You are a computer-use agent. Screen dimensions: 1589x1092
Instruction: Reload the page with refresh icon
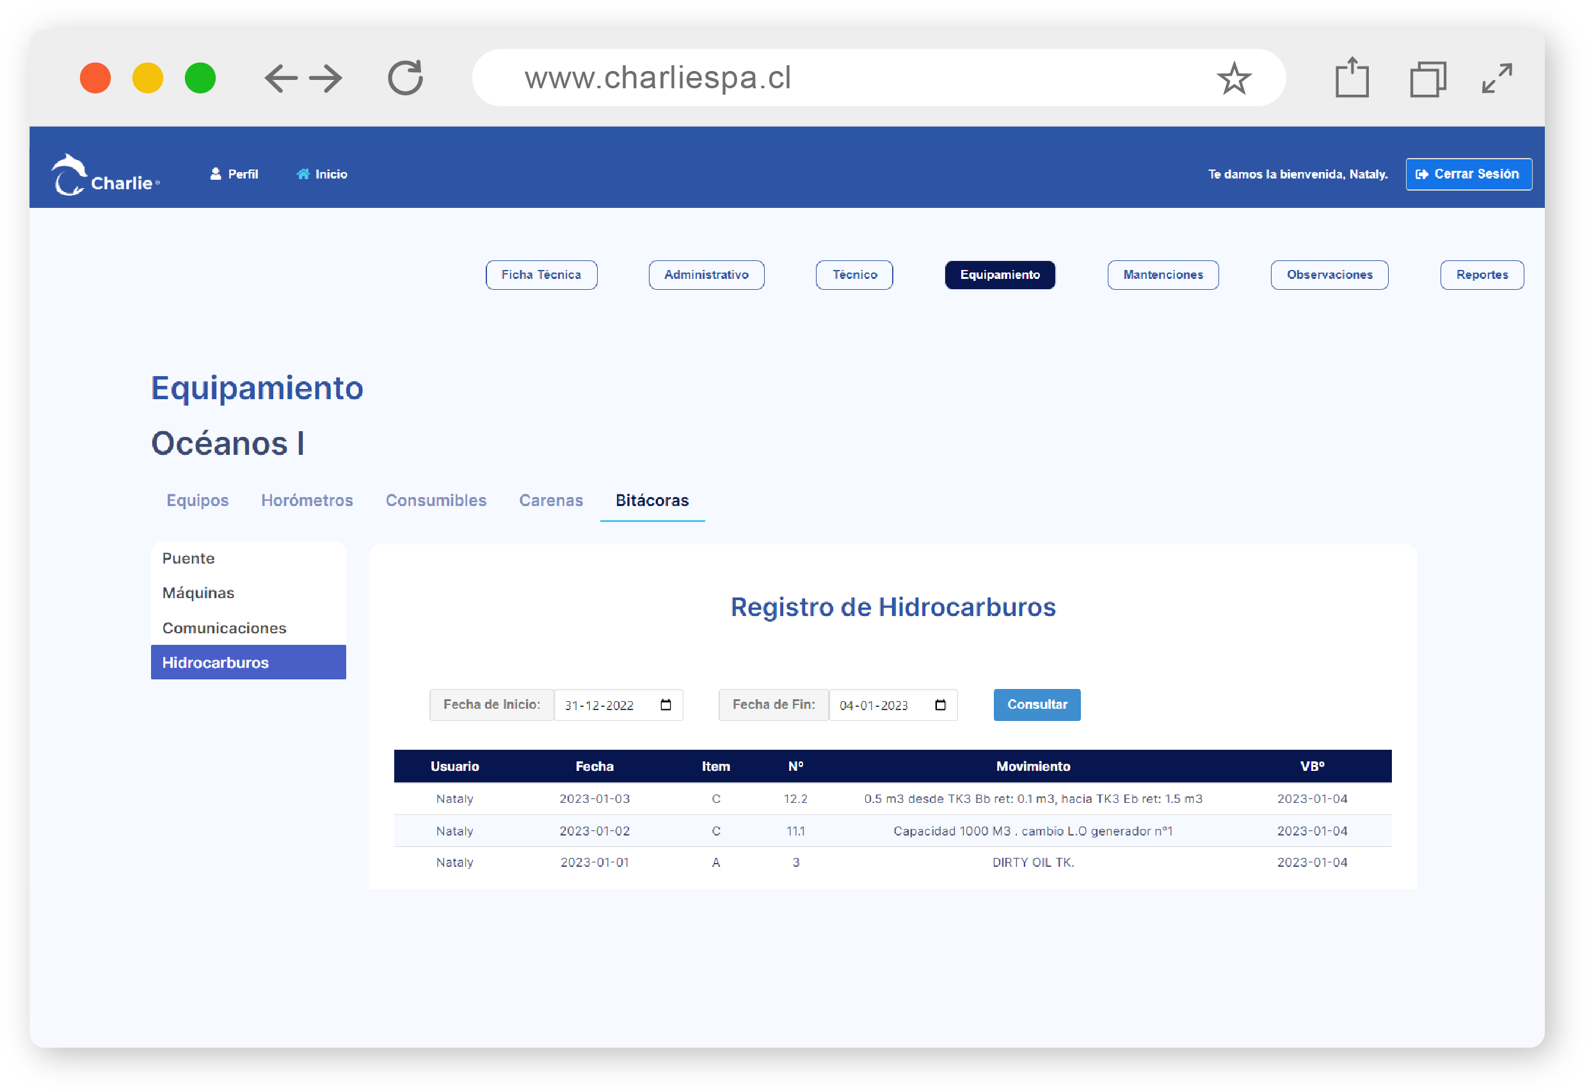pyautogui.click(x=405, y=78)
